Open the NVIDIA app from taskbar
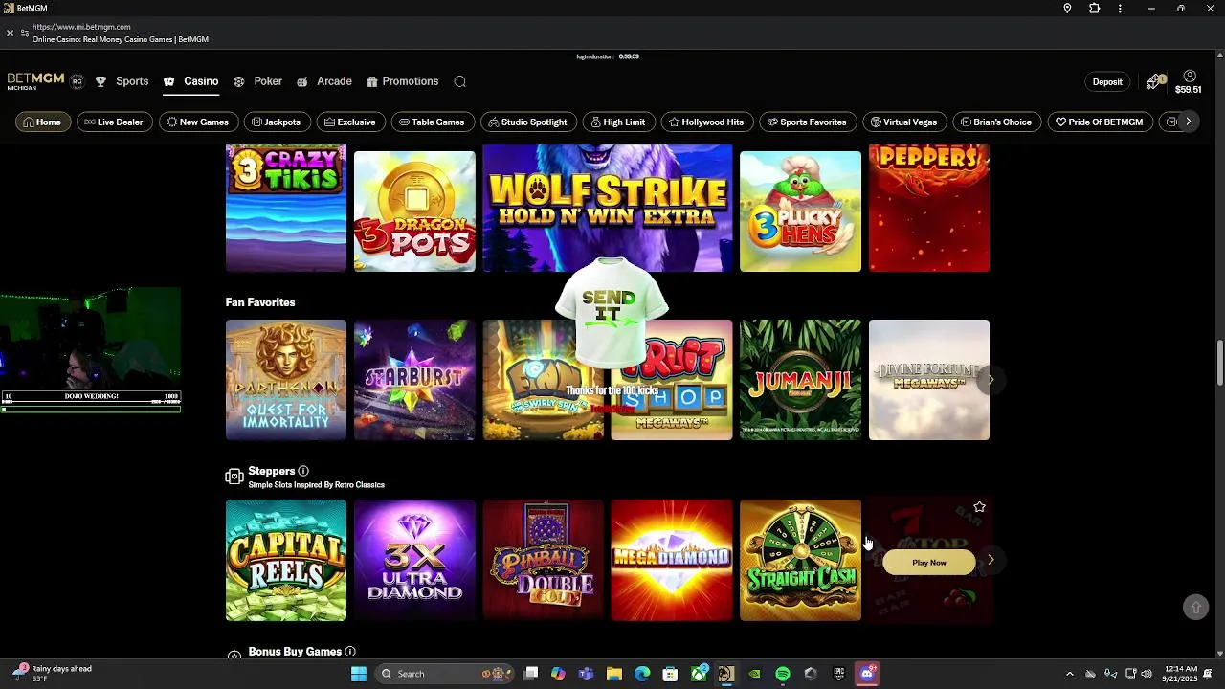This screenshot has height=689, width=1225. pyautogui.click(x=755, y=674)
